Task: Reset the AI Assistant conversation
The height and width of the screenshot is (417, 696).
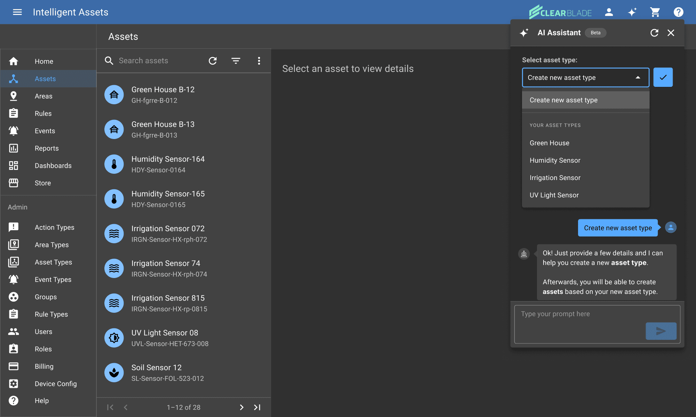Action: (654, 33)
